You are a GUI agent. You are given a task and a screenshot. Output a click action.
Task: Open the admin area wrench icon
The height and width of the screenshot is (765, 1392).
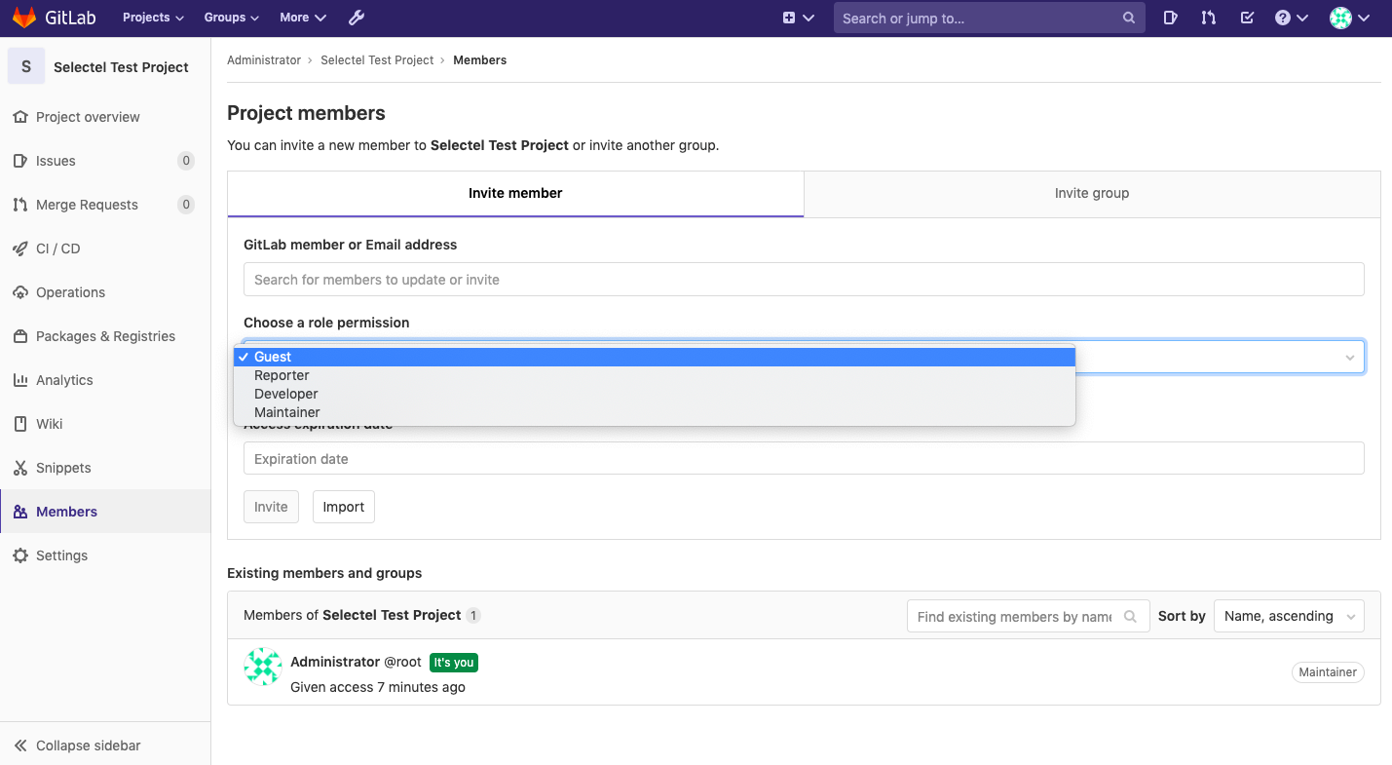click(357, 18)
